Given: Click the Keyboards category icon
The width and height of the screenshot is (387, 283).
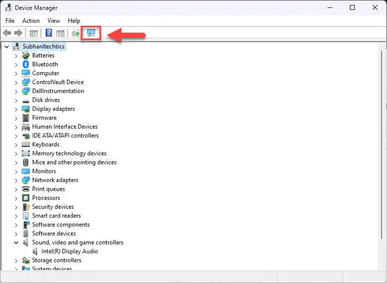Looking at the screenshot, I should (26, 144).
